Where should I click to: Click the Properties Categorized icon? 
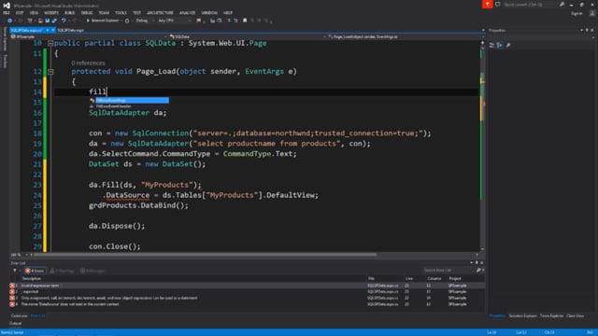[491, 46]
